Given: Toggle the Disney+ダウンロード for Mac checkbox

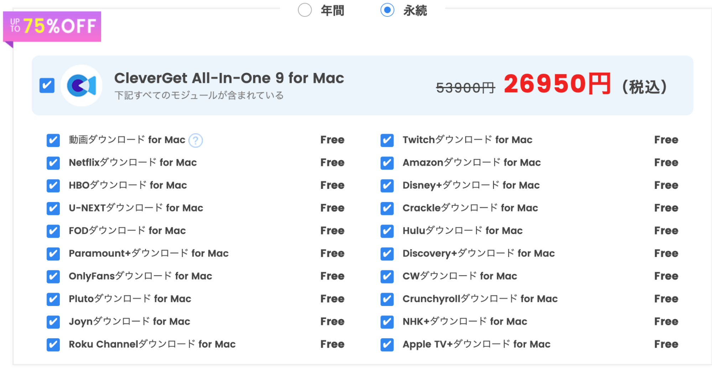Looking at the screenshot, I should click(x=387, y=186).
